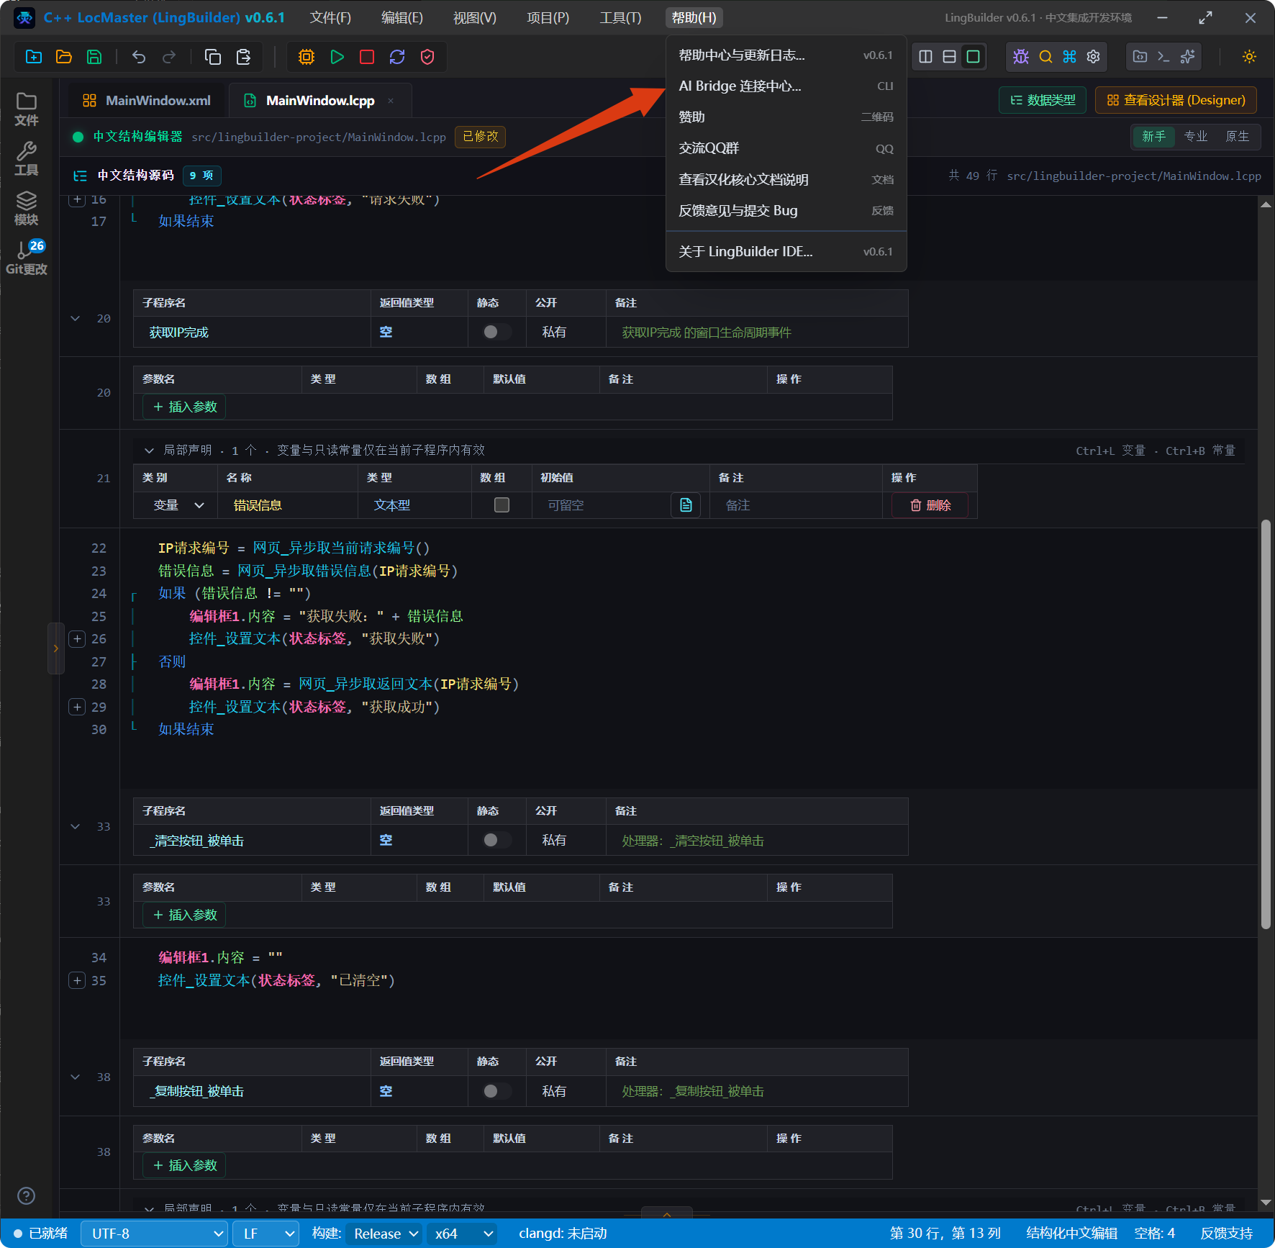Click 删除 for the 错误信息 variable

[x=930, y=505]
